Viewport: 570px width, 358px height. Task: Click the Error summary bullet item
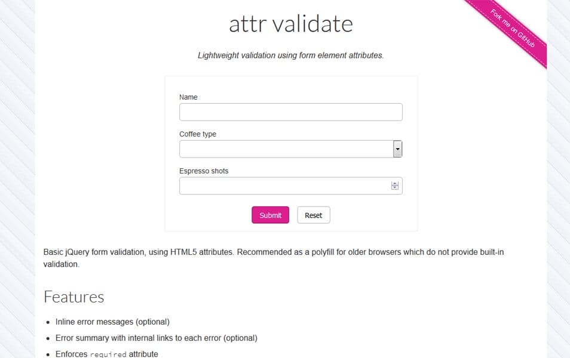156,338
